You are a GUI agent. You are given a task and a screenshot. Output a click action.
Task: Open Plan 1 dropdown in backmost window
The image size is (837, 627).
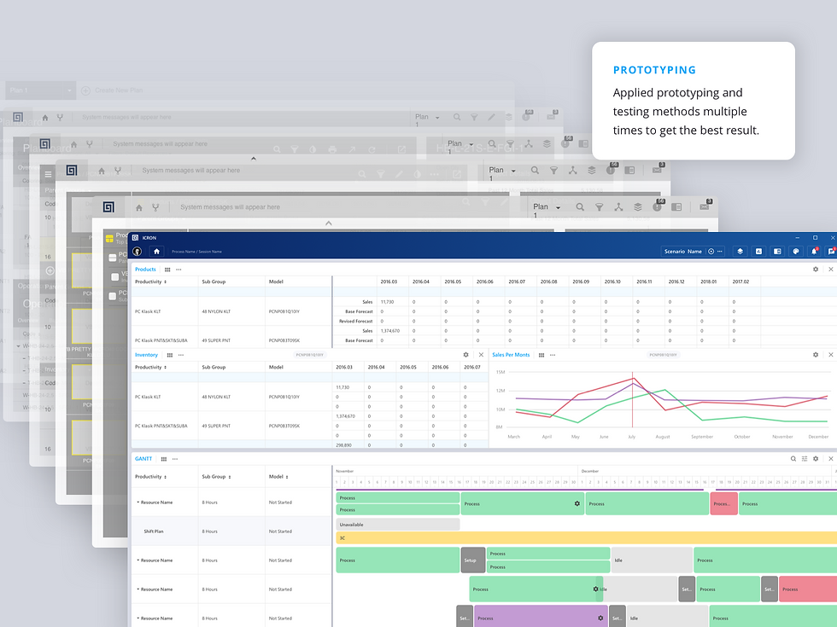(69, 90)
